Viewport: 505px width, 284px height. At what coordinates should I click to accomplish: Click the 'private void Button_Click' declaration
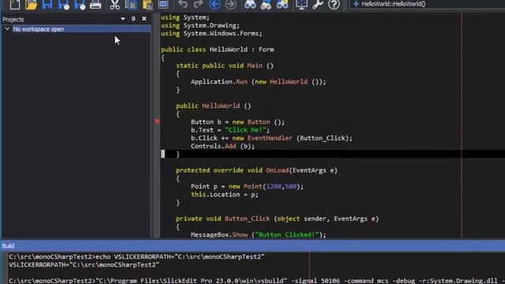coord(277,219)
